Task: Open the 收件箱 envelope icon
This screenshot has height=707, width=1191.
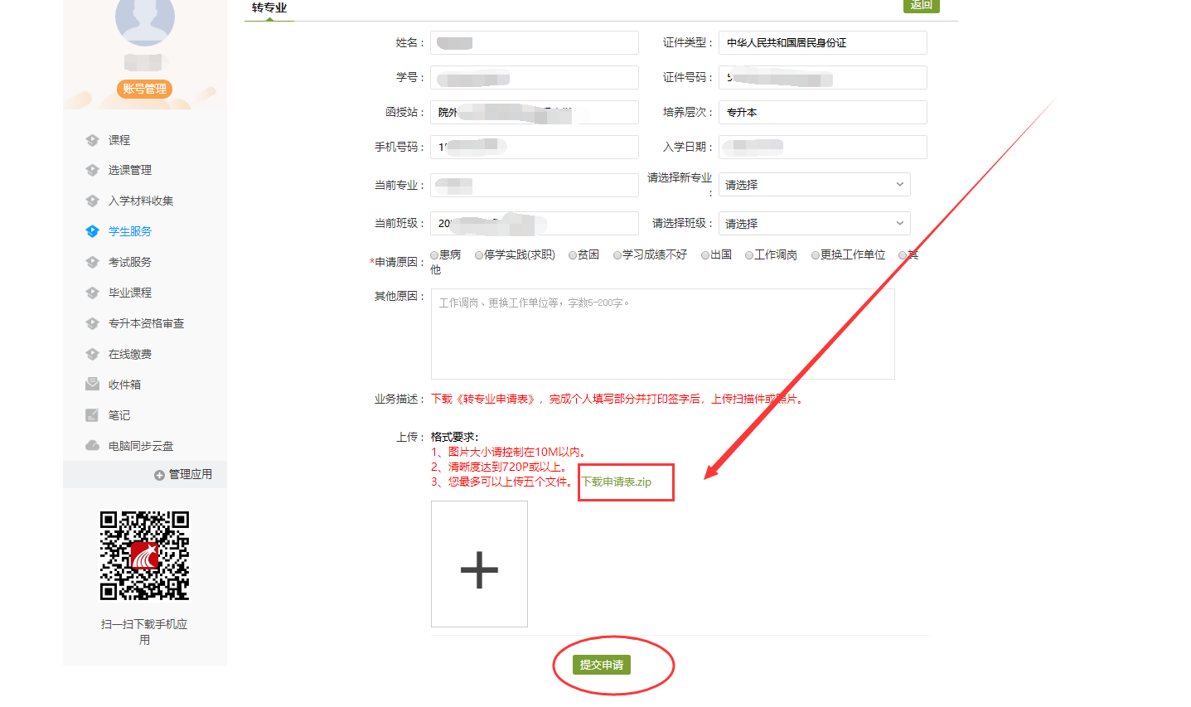Action: [x=92, y=385]
